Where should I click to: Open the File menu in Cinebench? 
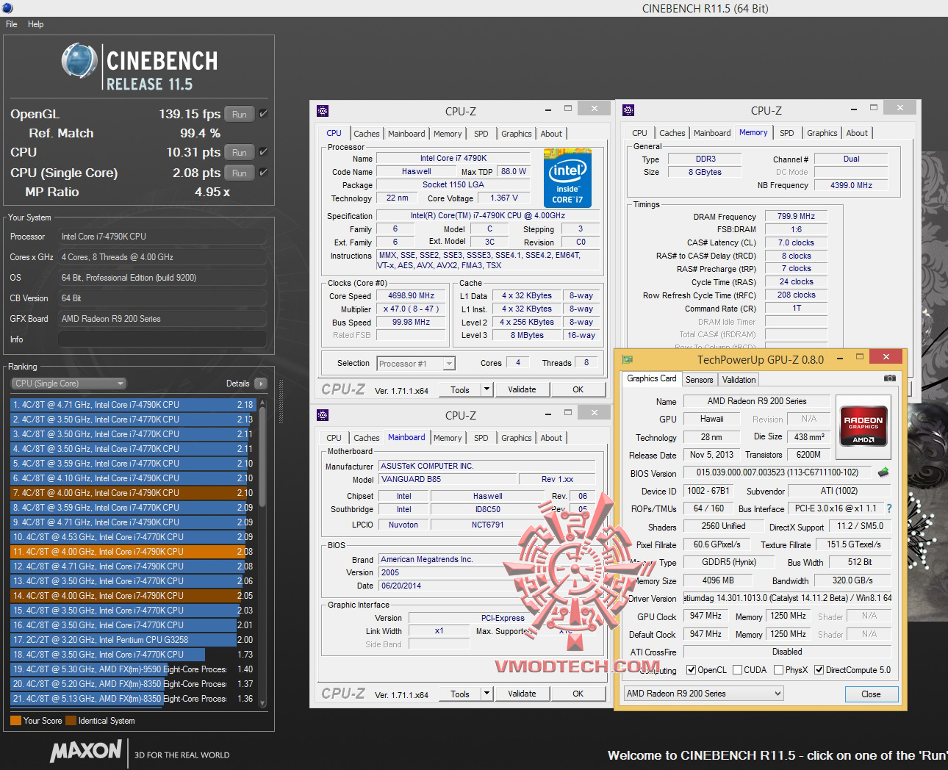12,24
